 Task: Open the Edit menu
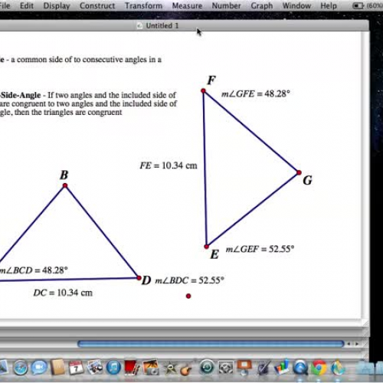(x=27, y=5)
